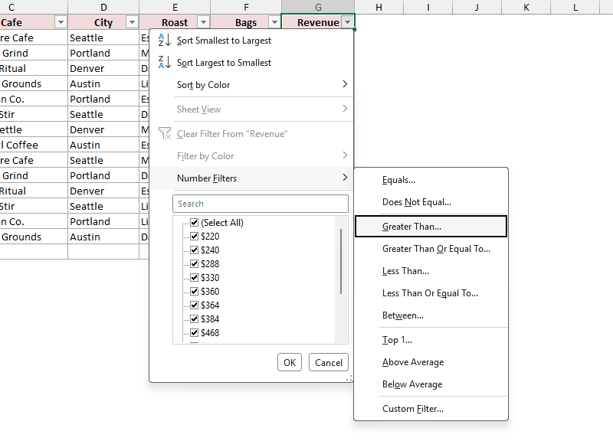
Task: Select column H header
Action: click(379, 7)
